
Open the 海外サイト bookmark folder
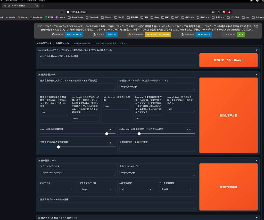[218, 17]
